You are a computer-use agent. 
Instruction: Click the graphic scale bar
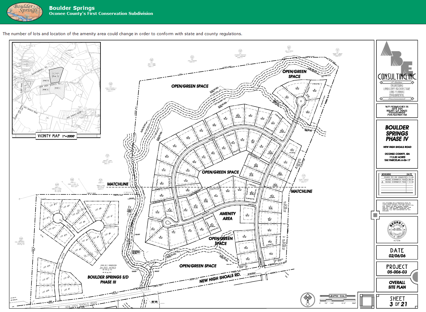pos(338,299)
